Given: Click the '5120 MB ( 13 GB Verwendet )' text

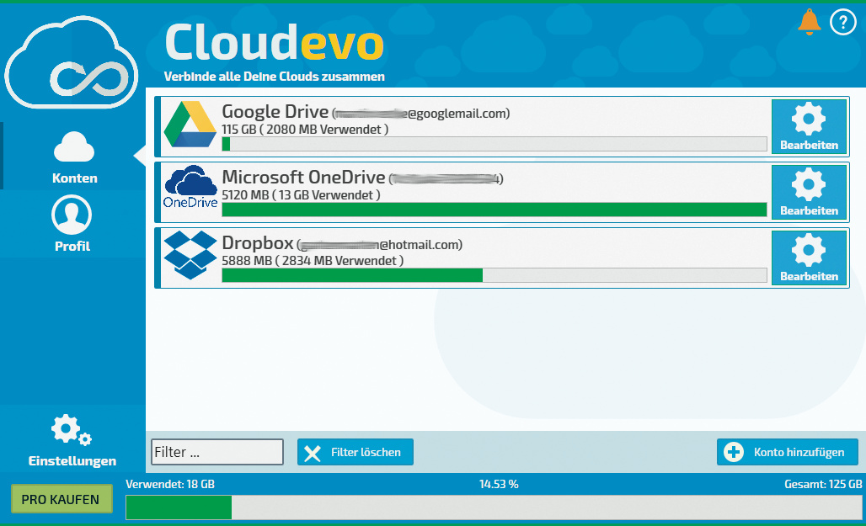Looking at the screenshot, I should [301, 195].
